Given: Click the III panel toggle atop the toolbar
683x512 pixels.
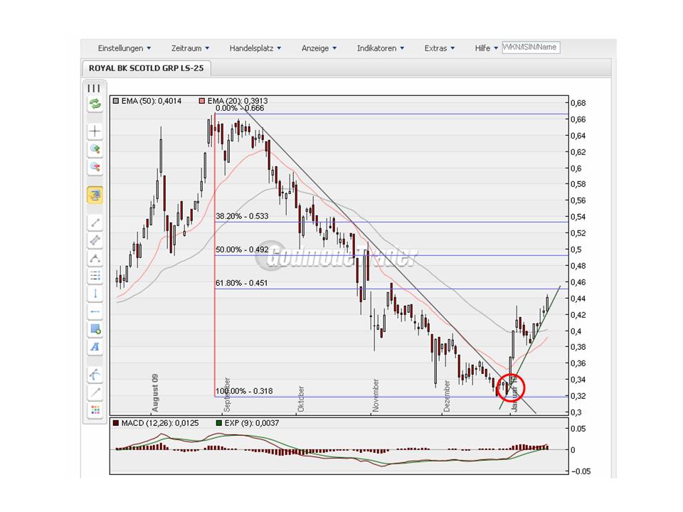Looking at the screenshot, I should pyautogui.click(x=93, y=87).
